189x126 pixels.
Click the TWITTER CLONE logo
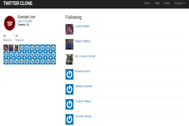[18, 4]
